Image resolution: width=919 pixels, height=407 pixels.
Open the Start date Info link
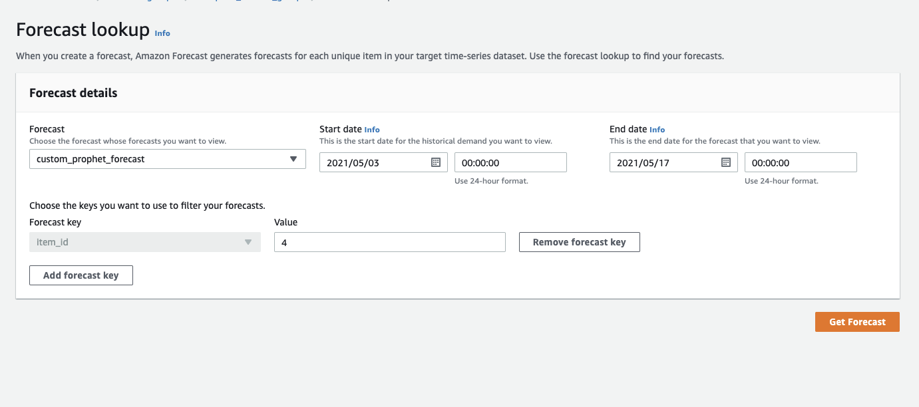click(x=372, y=130)
